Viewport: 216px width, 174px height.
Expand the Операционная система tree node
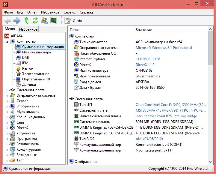coord(7,95)
